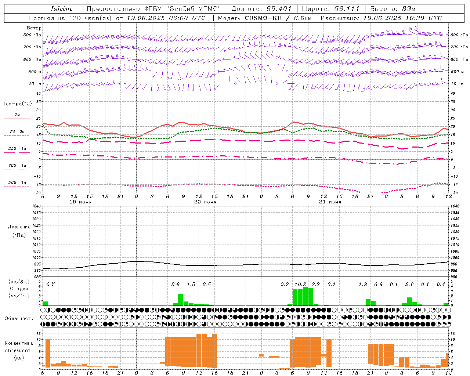Click the forecast start "19.06.2025 06:00 UTC"
Image resolution: width=470 pixels, height=376 pixels.
coord(166,18)
